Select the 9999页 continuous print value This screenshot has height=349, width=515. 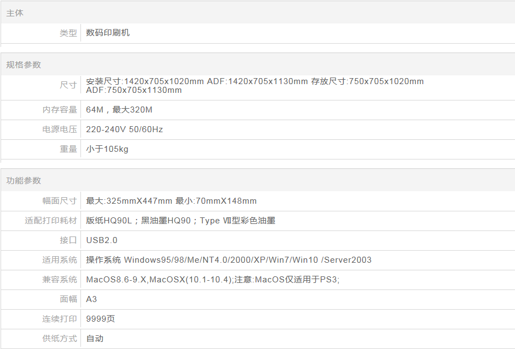(x=100, y=319)
